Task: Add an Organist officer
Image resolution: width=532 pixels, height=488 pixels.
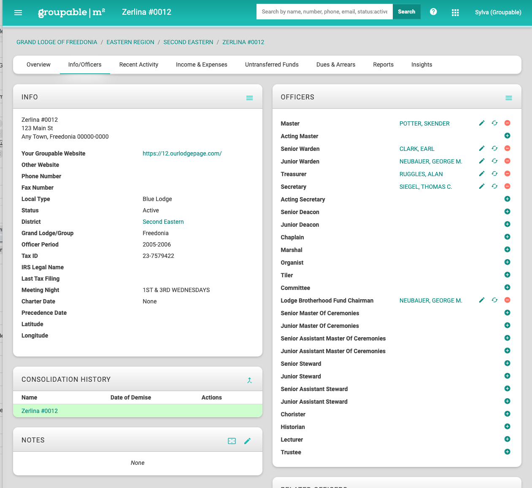Action: pos(508,262)
